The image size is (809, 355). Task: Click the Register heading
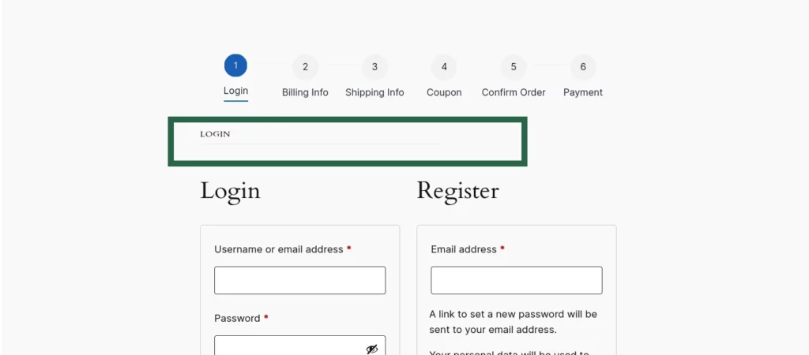tap(457, 191)
